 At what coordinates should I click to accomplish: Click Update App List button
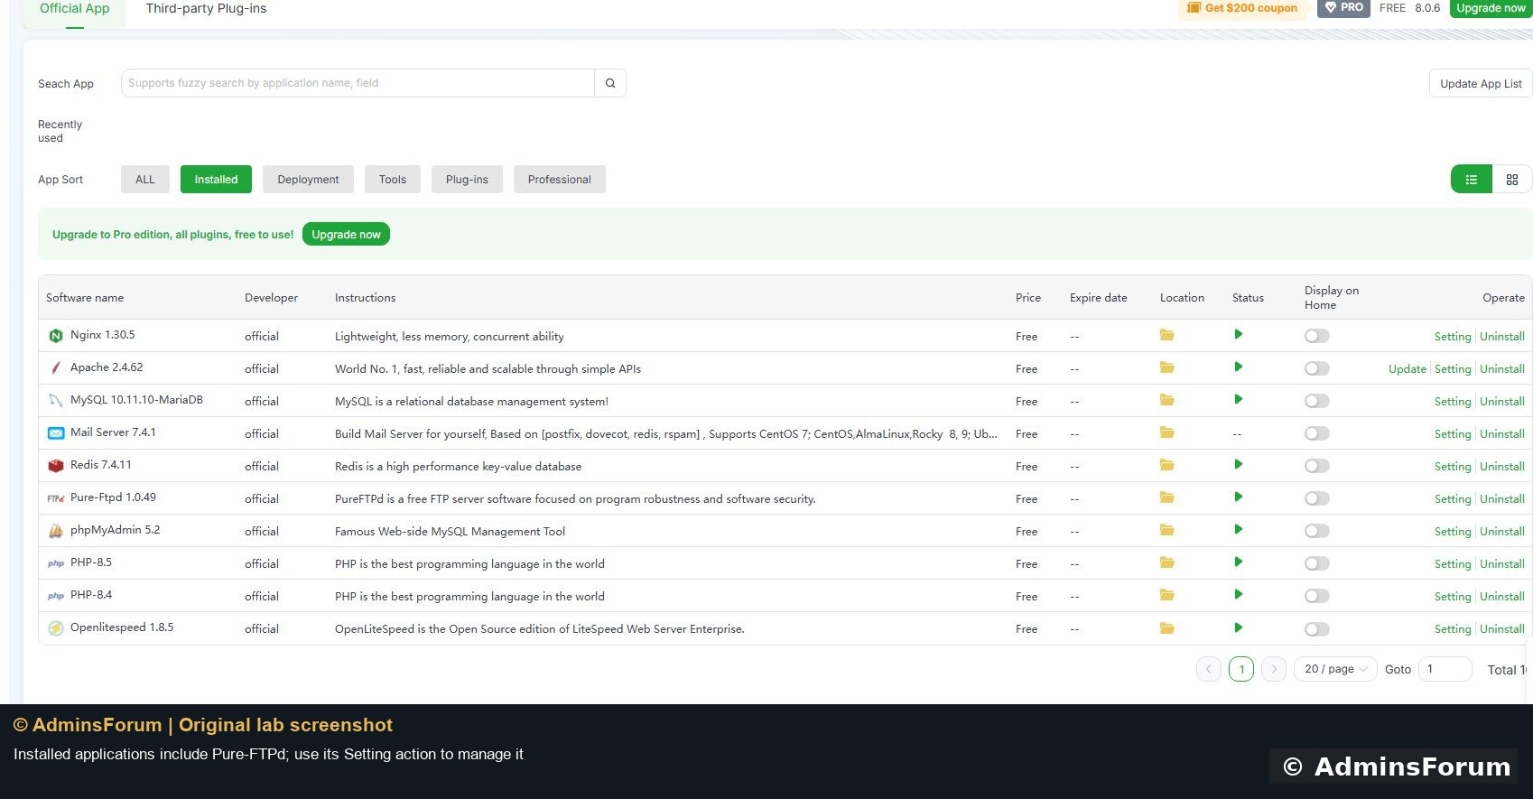1481,83
